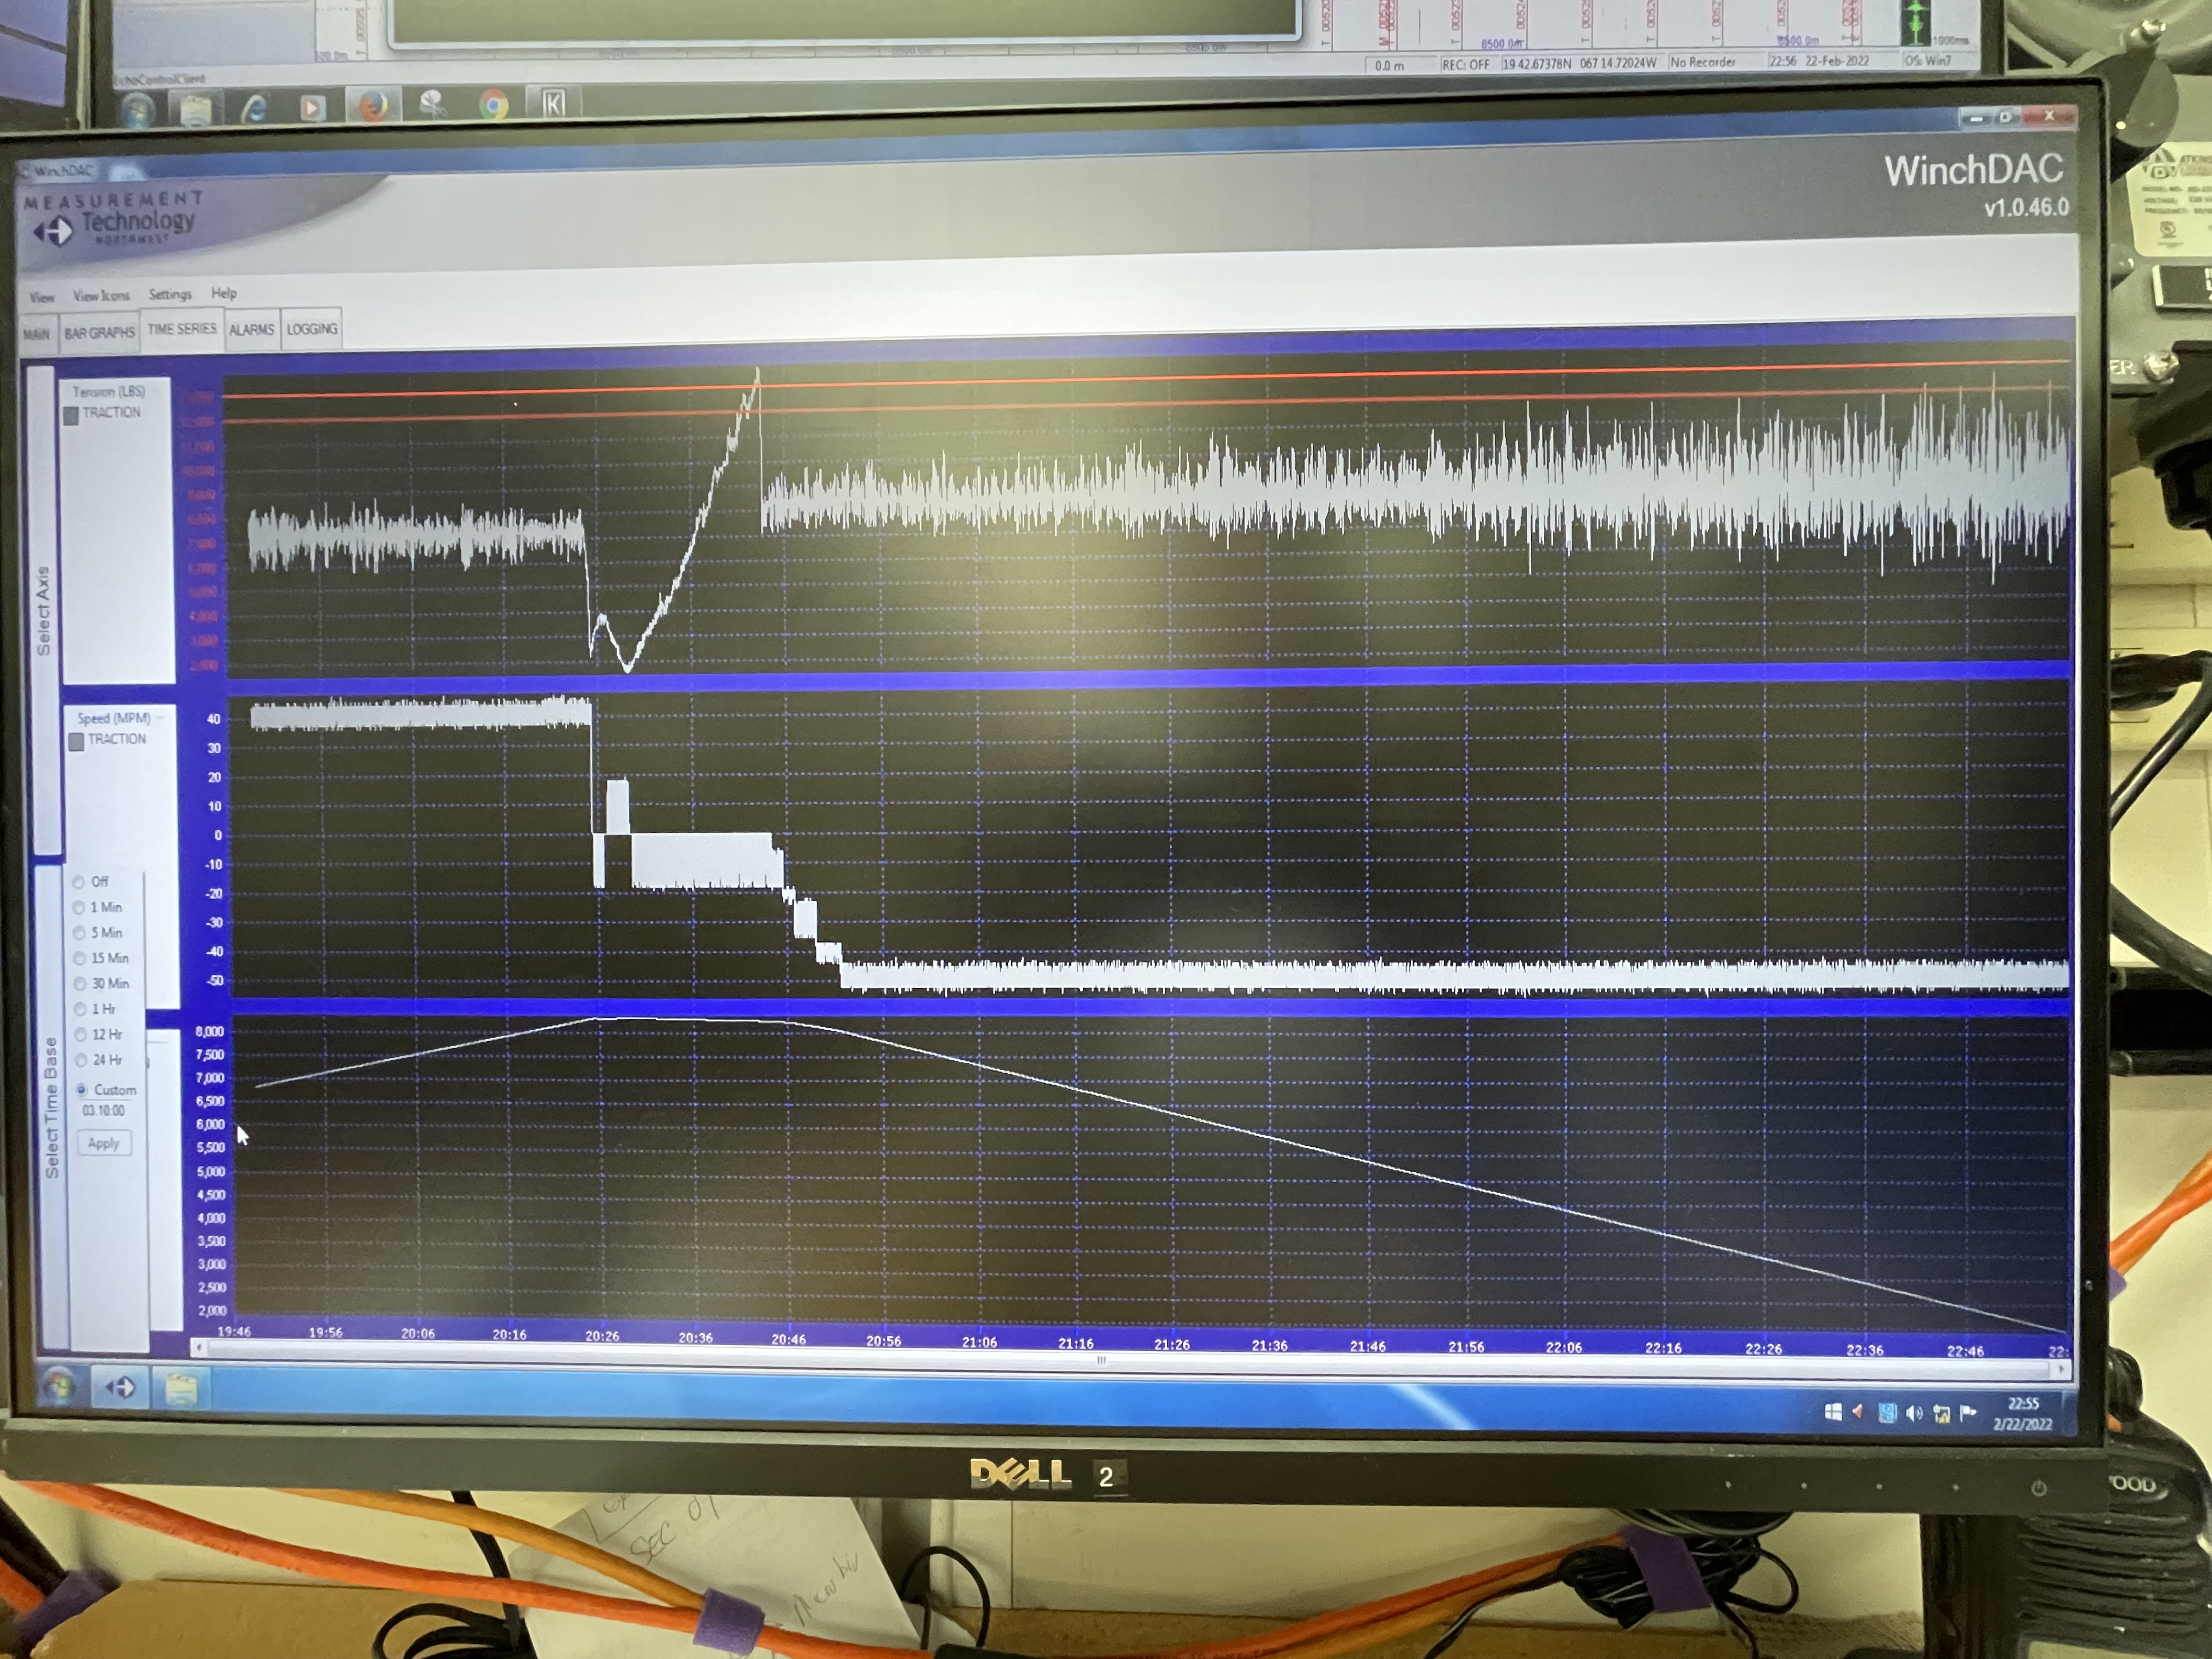Turn the time base Off
Viewport: 2212px width, 1659px height.
[79, 882]
